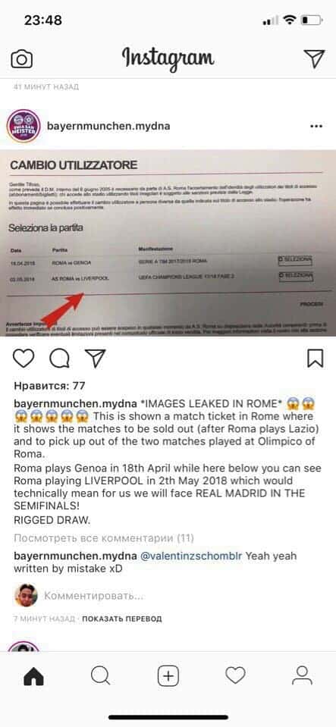View the 77 likes count

tap(49, 386)
